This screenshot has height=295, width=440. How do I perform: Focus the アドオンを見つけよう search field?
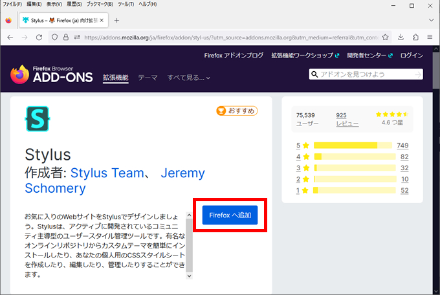point(366,74)
